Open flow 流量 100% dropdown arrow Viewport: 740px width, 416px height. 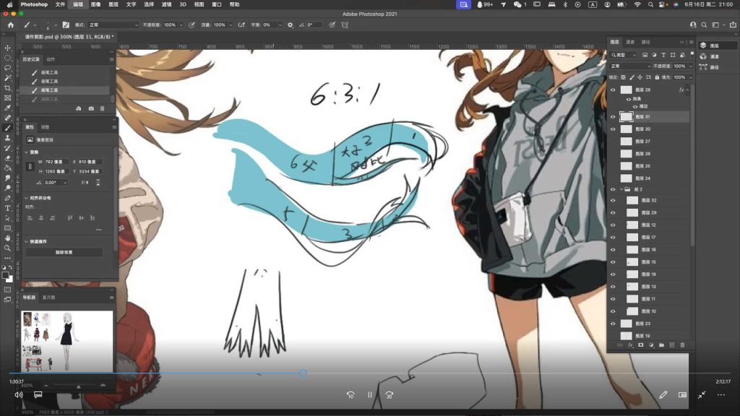(231, 25)
